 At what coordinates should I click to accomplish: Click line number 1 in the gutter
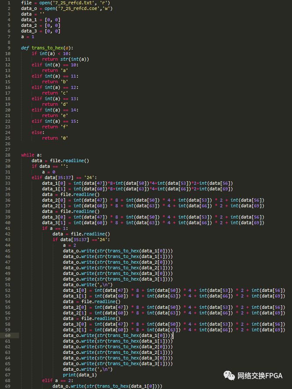coord(9,3)
